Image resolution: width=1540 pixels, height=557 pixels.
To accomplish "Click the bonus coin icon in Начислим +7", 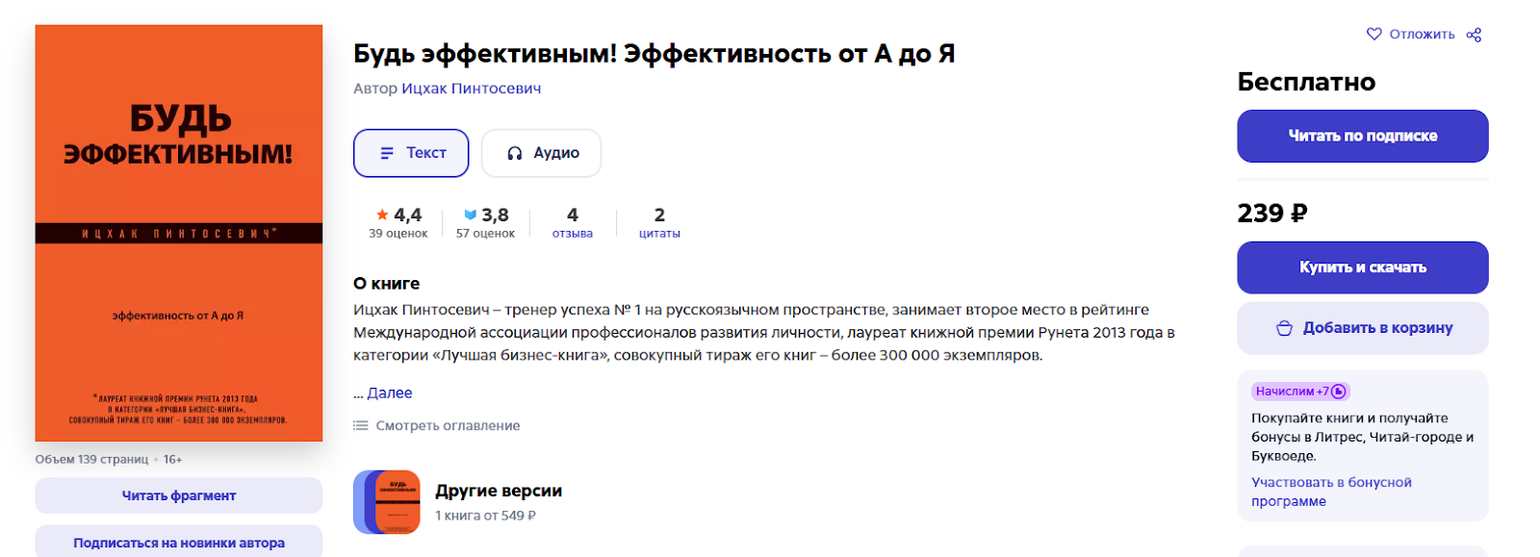I will click(x=1338, y=392).
